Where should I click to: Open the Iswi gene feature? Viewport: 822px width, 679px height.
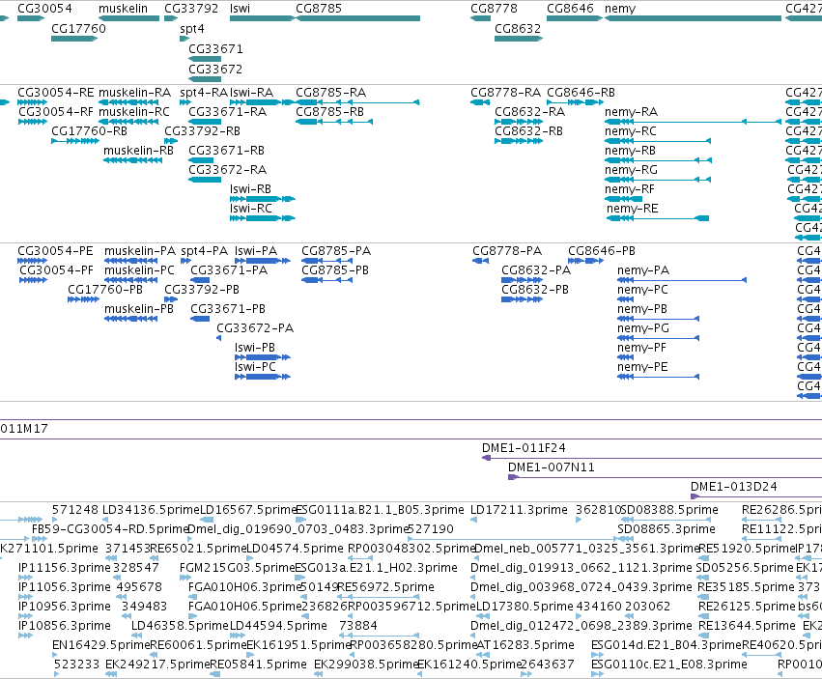tap(262, 18)
